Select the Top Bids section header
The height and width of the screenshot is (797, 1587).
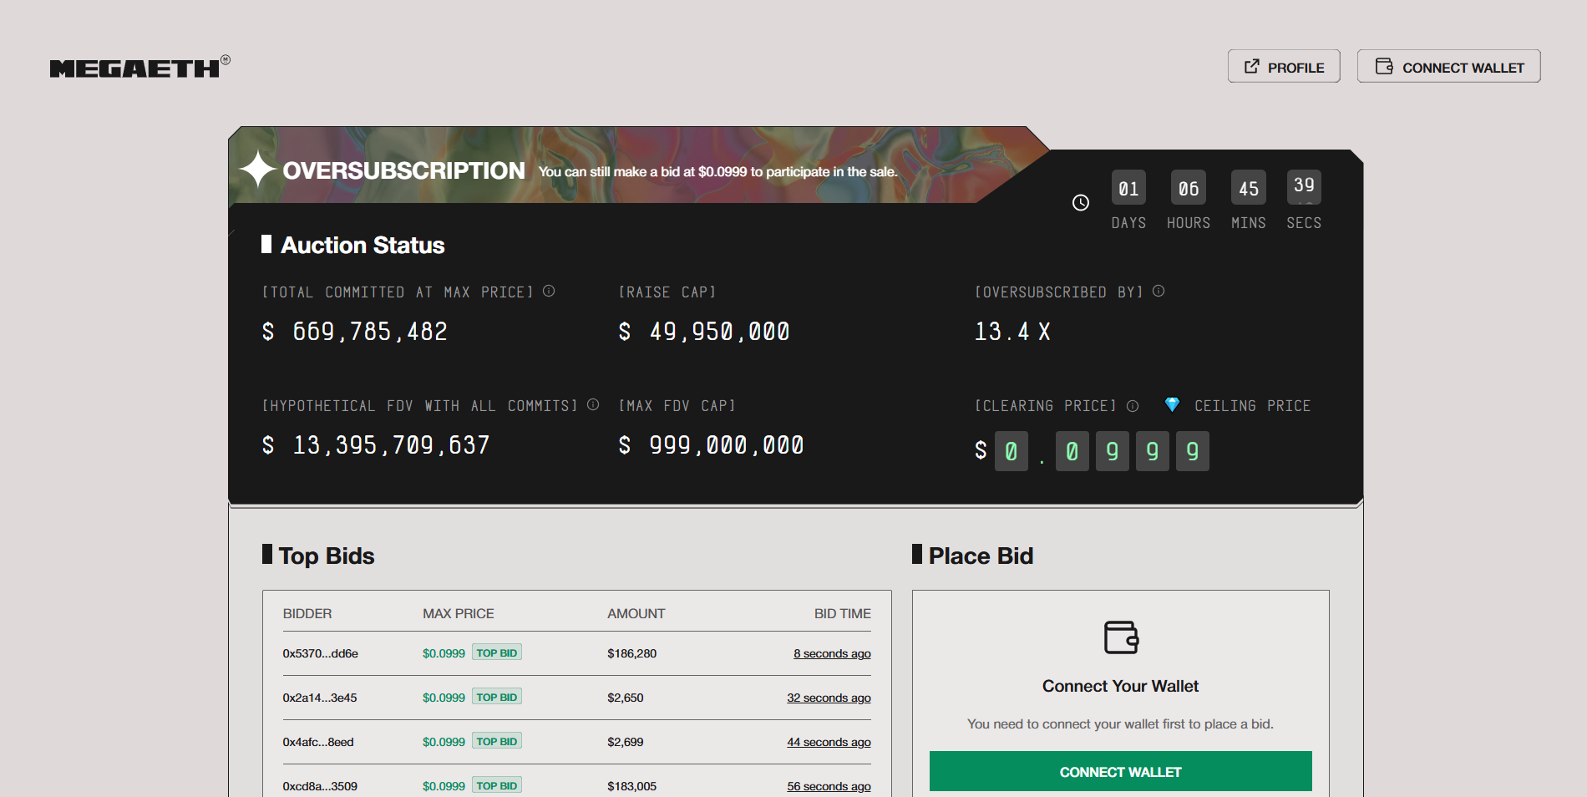[x=326, y=556]
